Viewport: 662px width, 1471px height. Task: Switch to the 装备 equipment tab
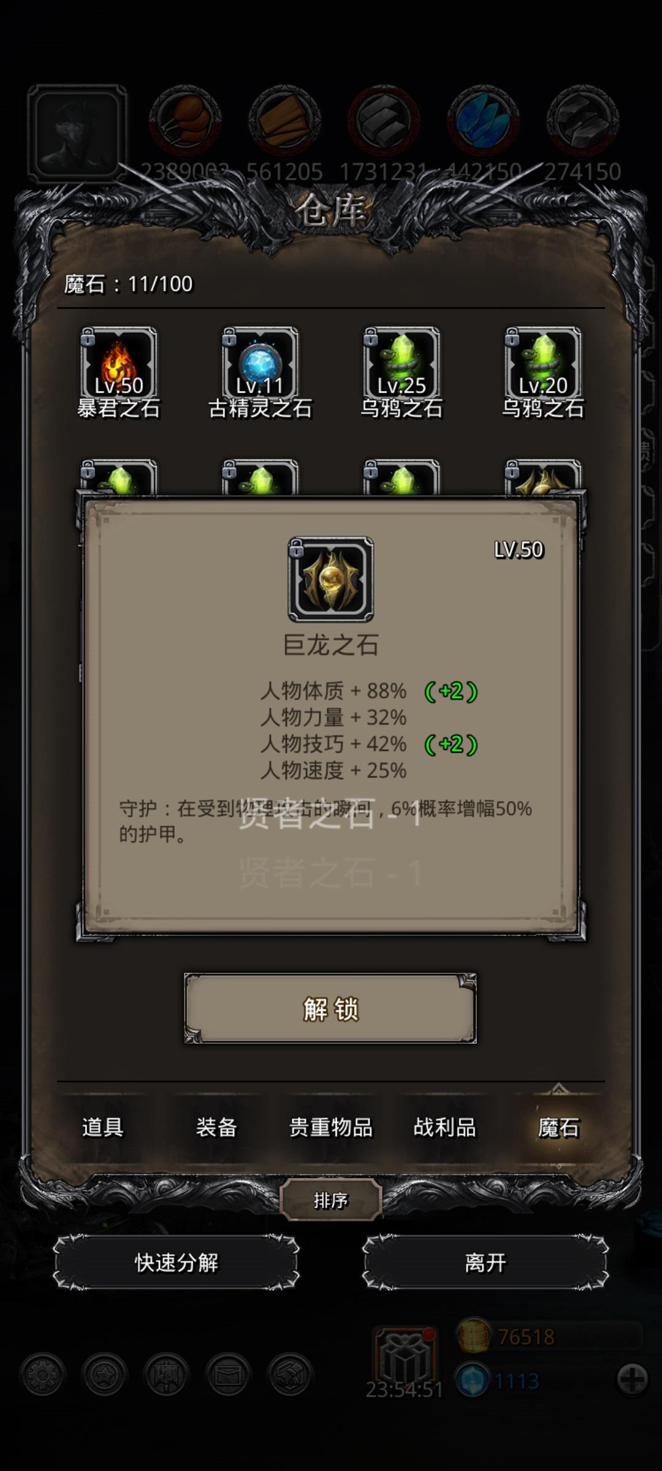pos(216,1127)
